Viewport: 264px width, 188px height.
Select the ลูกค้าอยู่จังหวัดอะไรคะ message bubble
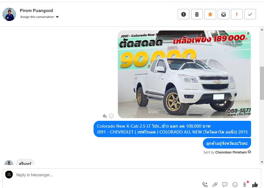pyautogui.click(x=227, y=143)
